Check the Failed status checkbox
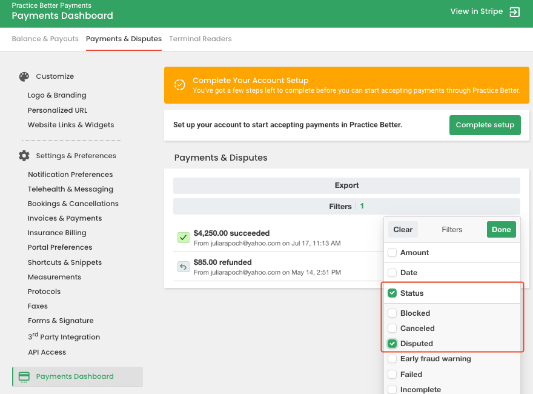Image resolution: width=533 pixels, height=394 pixels. point(392,374)
